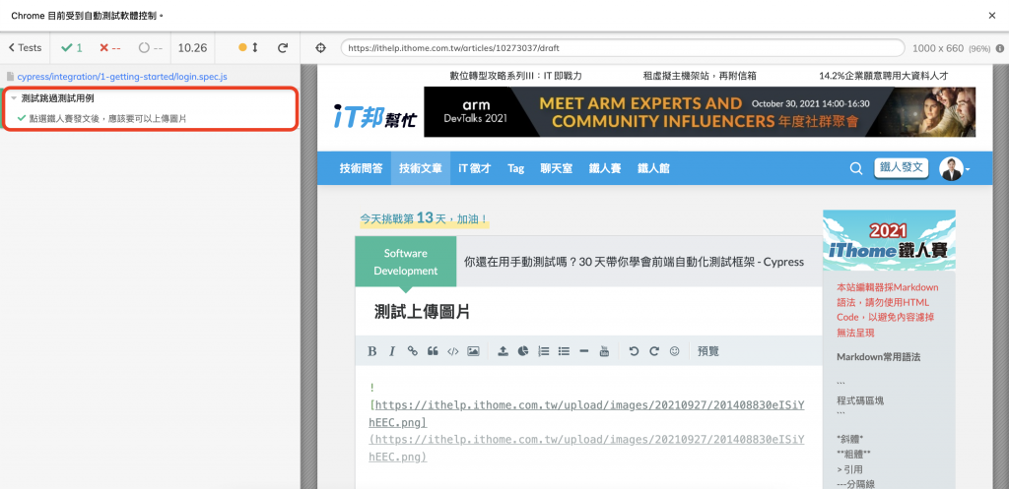This screenshot has height=489, width=1009.
Task: Close the Chrome automation notice bar
Action: 991,16
